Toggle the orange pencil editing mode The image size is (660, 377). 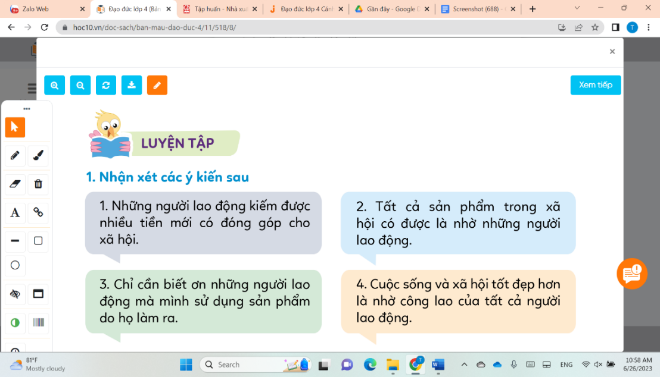pyautogui.click(x=157, y=85)
